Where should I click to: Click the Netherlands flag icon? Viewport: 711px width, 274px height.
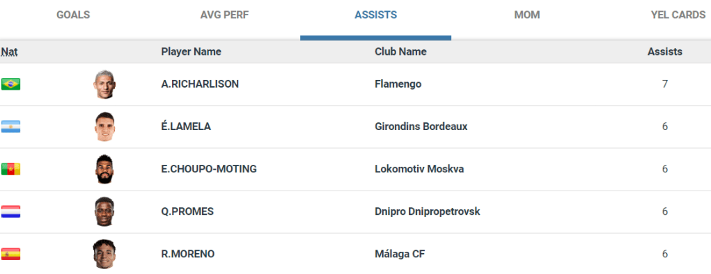10,211
